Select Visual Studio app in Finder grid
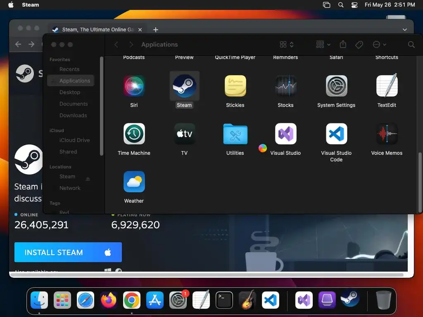 (285, 134)
